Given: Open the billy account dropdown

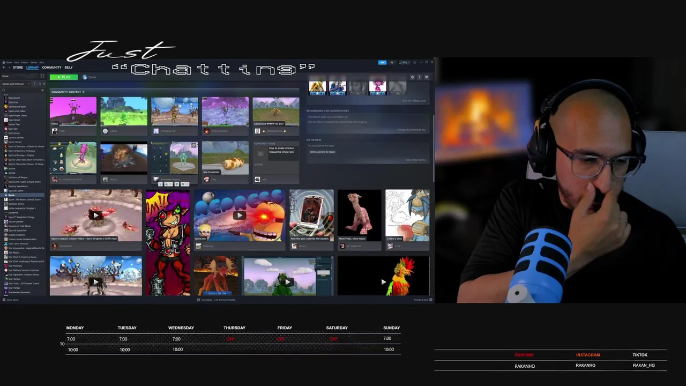Looking at the screenshot, I should (405, 63).
